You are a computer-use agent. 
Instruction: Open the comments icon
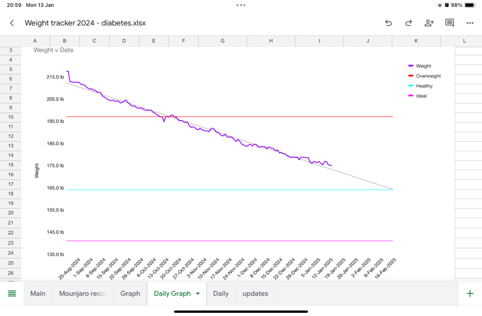coord(449,23)
